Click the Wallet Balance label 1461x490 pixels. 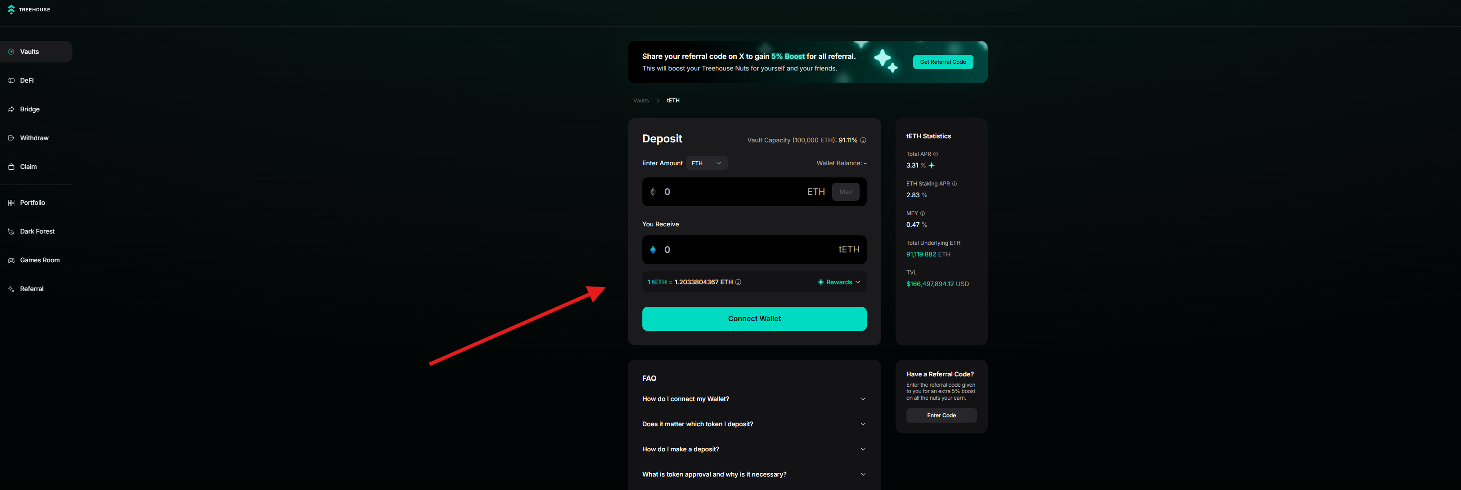coord(841,163)
